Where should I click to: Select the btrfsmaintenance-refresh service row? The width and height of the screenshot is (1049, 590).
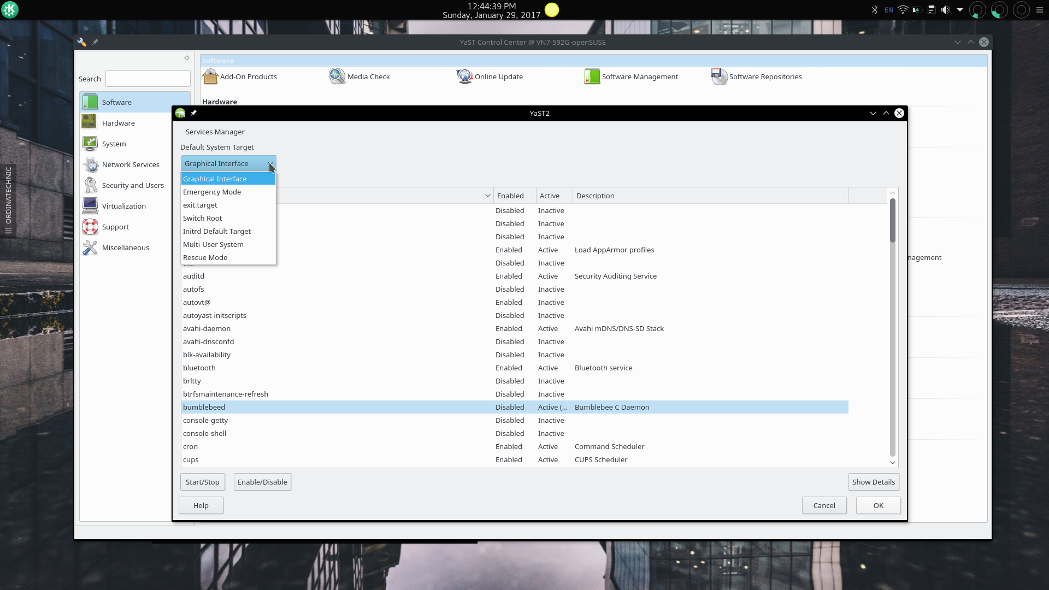[x=515, y=394]
